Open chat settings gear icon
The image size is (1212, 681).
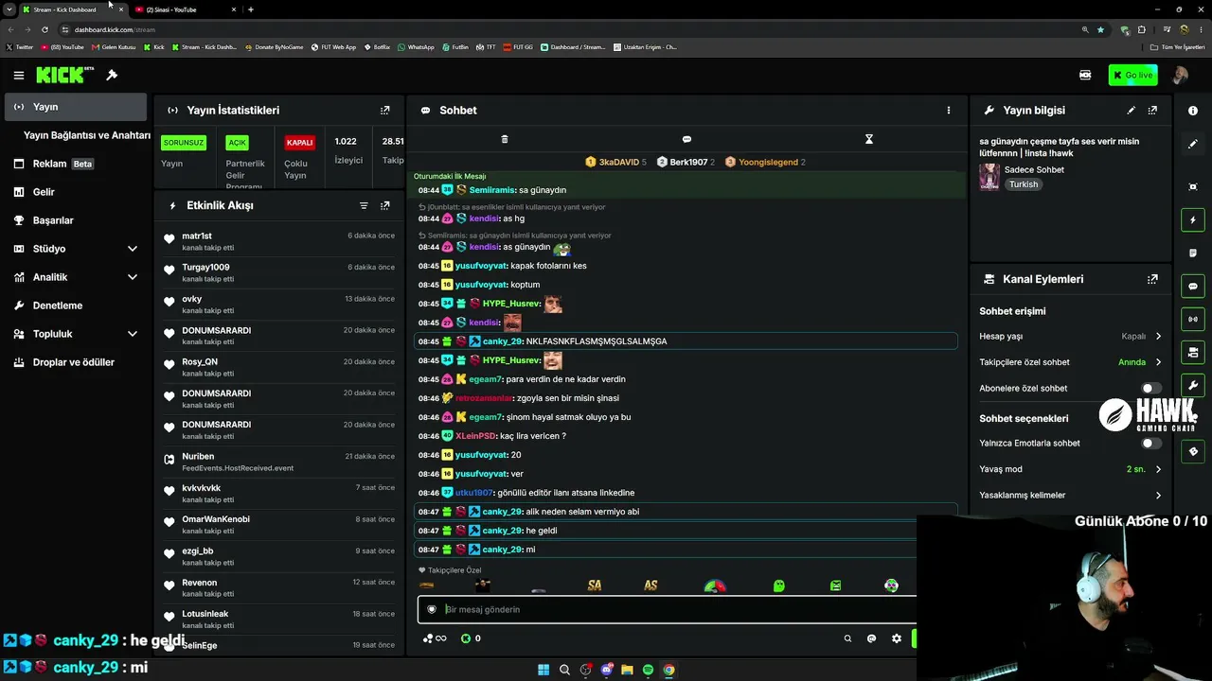pos(897,638)
